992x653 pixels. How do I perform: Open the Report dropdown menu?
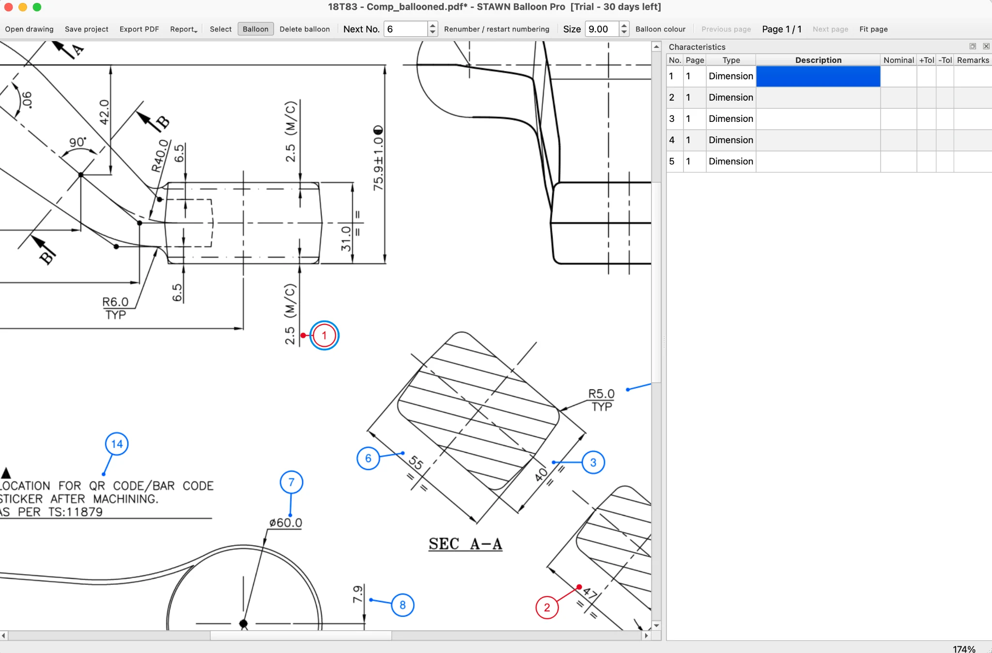tap(184, 29)
